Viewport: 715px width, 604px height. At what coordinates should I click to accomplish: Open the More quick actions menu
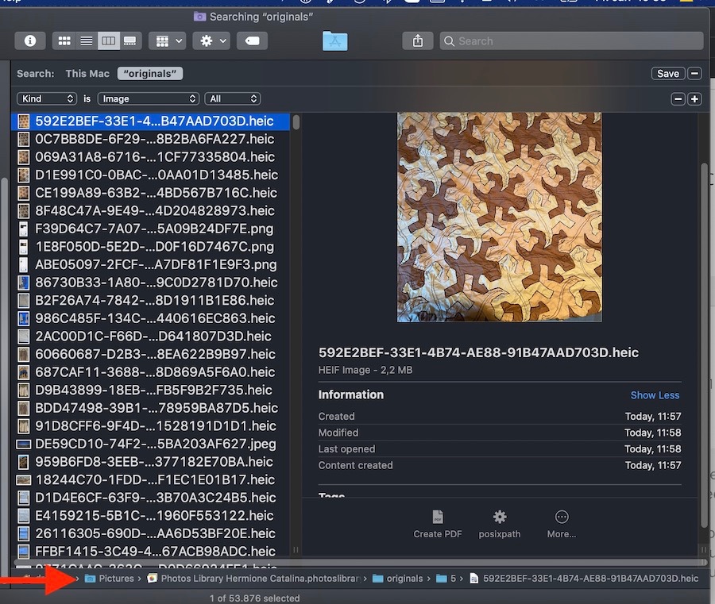click(561, 524)
